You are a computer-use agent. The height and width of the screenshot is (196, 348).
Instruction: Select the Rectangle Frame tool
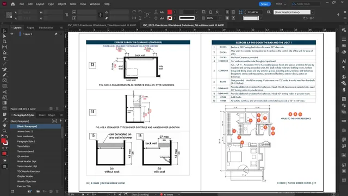pos(4,81)
